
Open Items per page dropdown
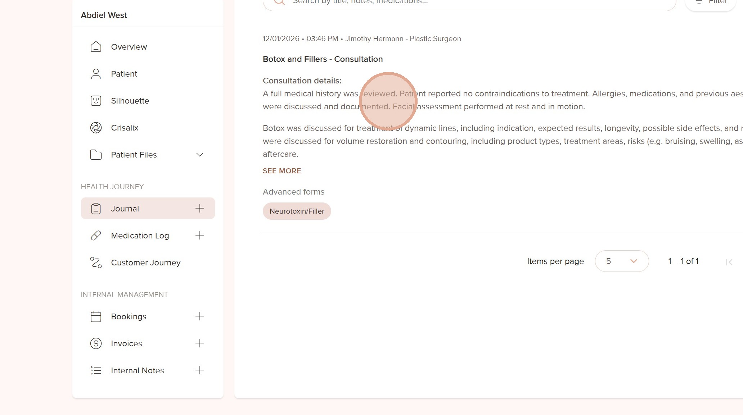(622, 261)
